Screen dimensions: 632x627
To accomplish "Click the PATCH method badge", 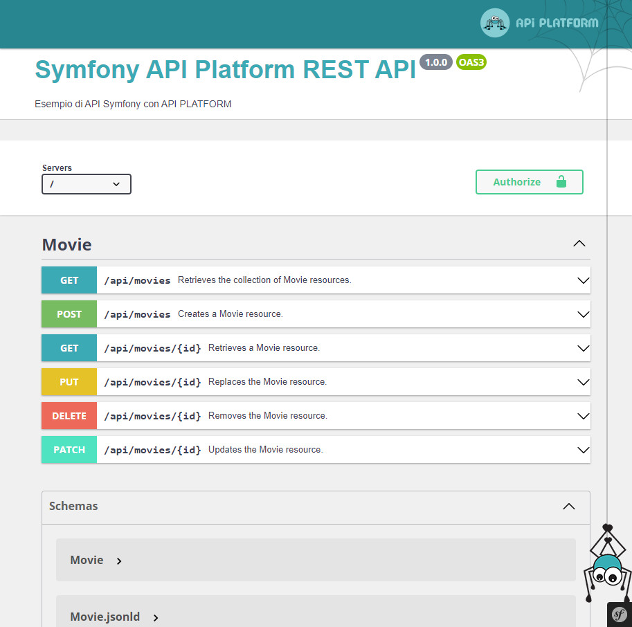I will point(69,449).
